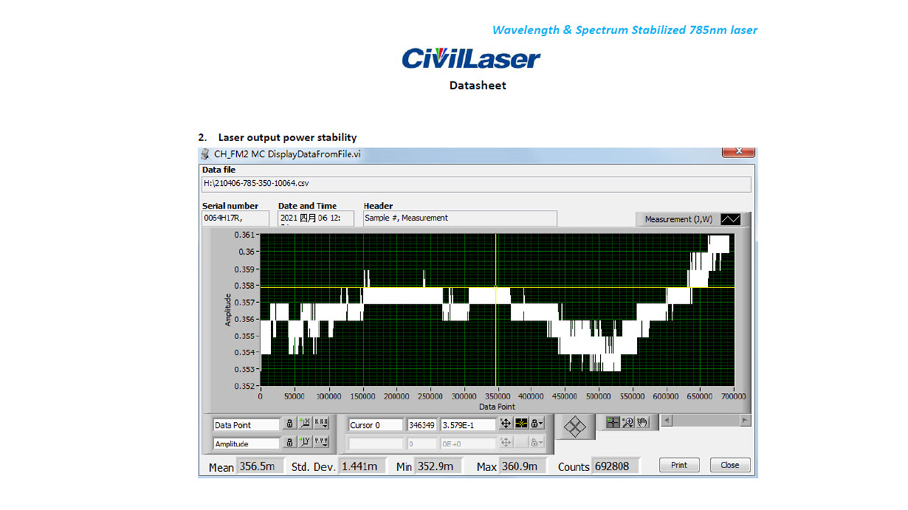This screenshot has width=908, height=510.
Task: Click the diamond cursor mover pad
Action: tap(574, 426)
